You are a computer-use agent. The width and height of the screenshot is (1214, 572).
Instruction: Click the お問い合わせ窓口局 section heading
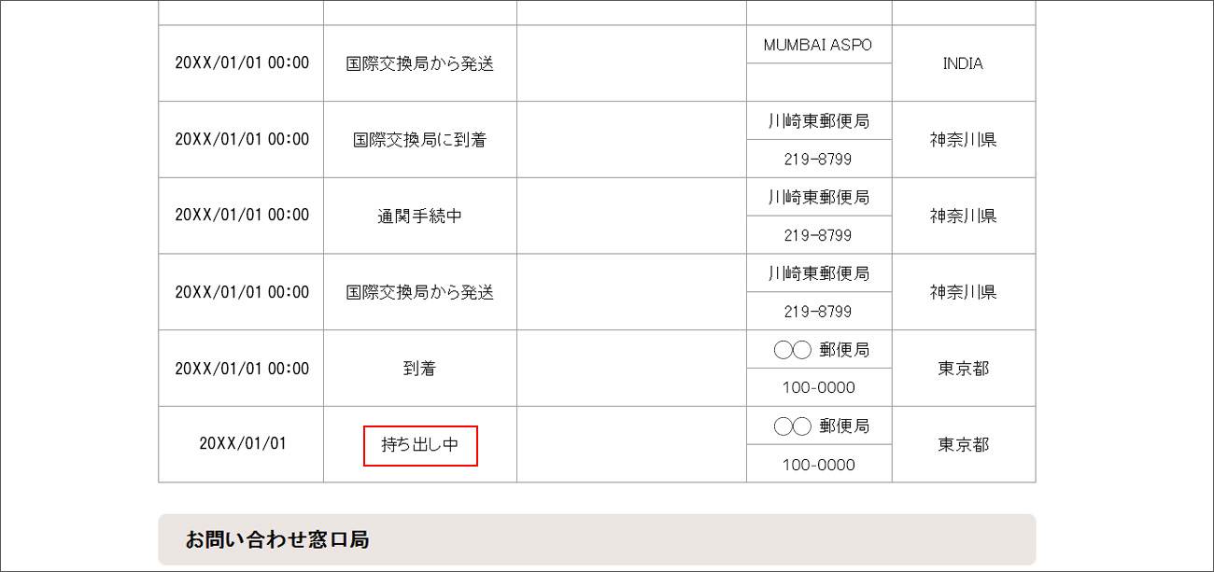(x=276, y=539)
